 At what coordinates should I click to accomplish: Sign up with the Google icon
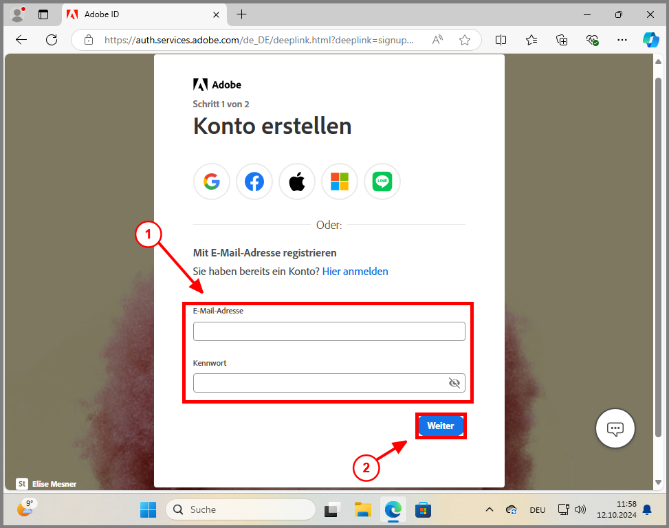(211, 181)
